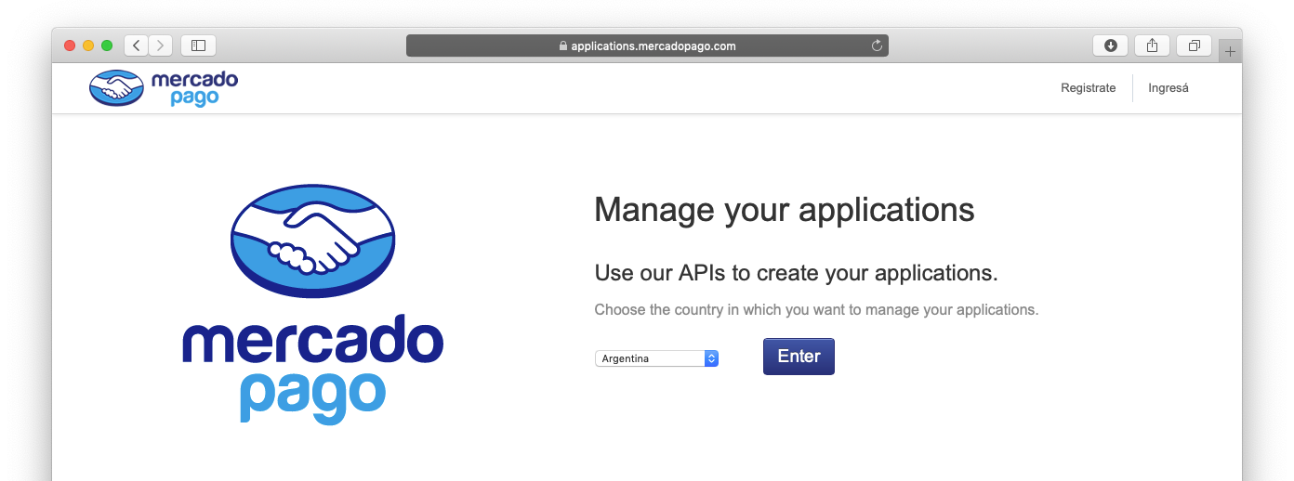This screenshot has height=481, width=1294.
Task: Focus the applications.mercadopago.com address bar
Action: tap(647, 45)
